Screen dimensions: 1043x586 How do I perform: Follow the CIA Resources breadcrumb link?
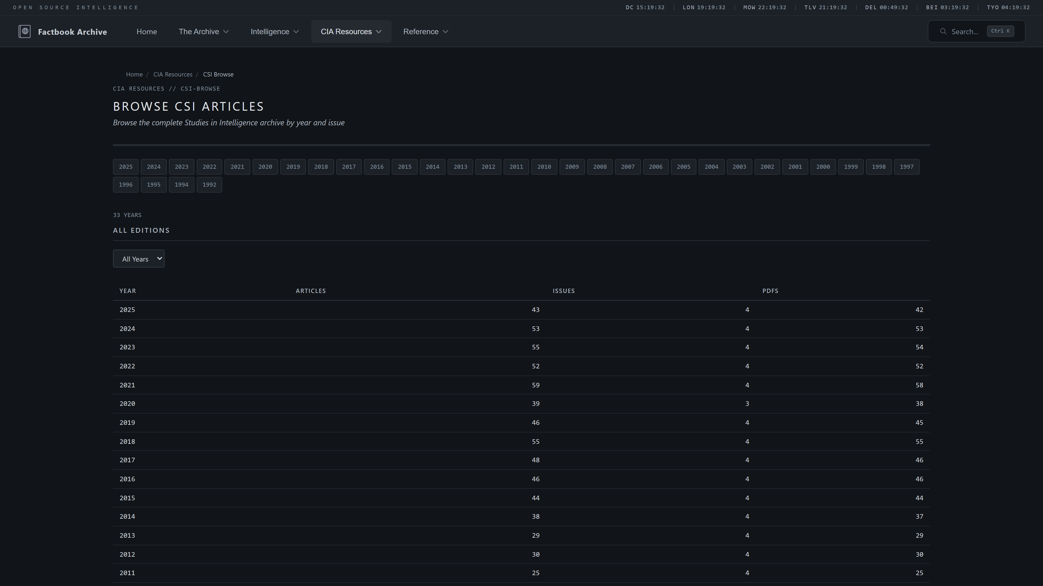point(172,74)
